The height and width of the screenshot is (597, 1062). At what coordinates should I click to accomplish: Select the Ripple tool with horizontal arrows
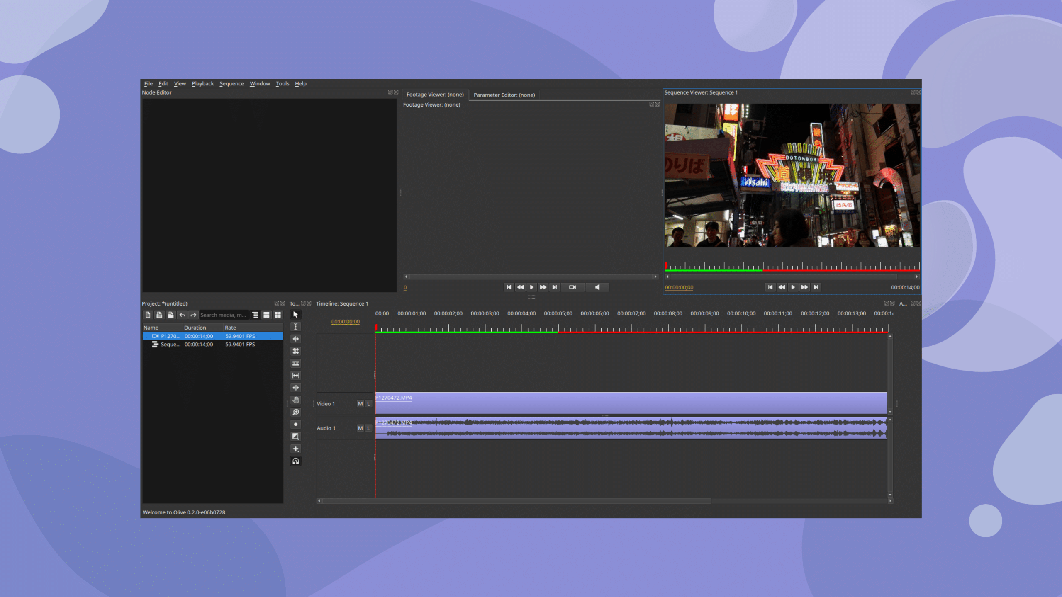pos(295,339)
